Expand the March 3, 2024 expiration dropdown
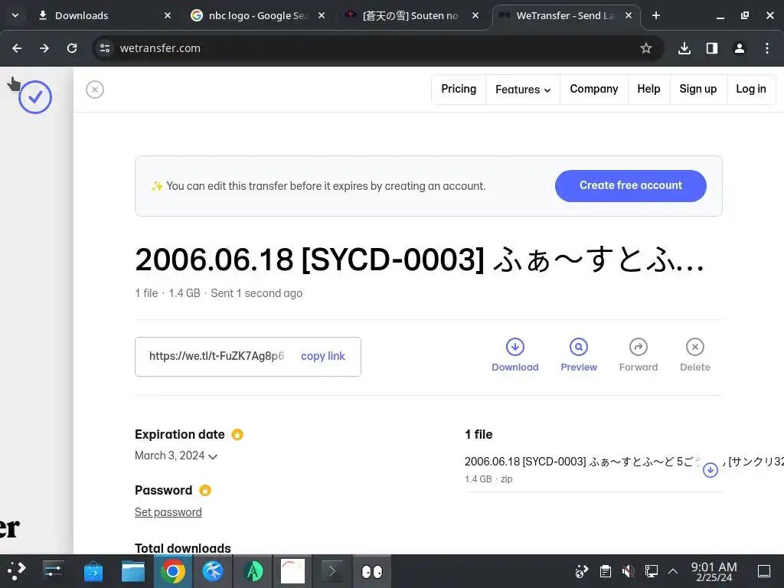This screenshot has width=784, height=588. tap(176, 456)
